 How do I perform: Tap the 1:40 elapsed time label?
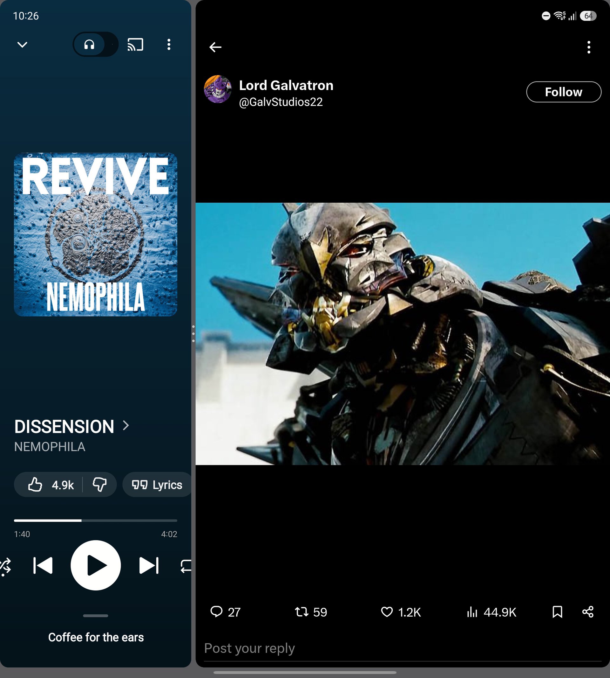coord(22,534)
